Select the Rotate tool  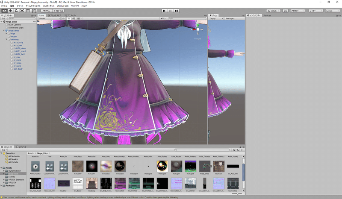point(16,11)
